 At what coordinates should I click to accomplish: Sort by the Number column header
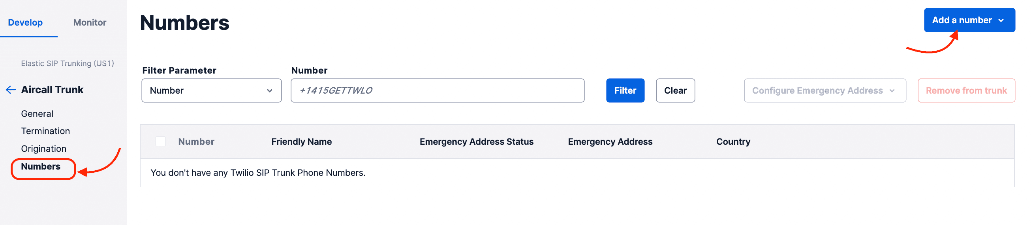pos(196,142)
